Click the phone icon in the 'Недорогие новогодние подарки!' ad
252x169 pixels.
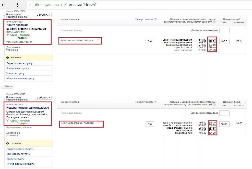coord(8,121)
